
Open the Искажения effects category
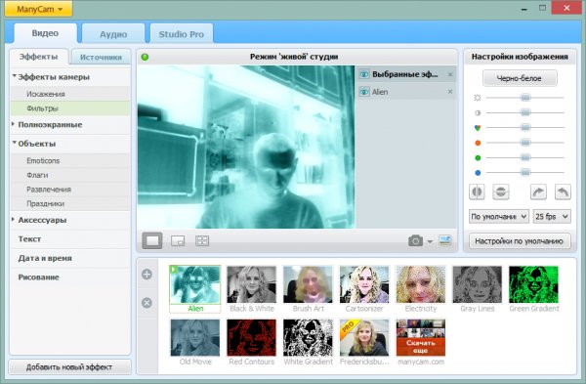70,94
